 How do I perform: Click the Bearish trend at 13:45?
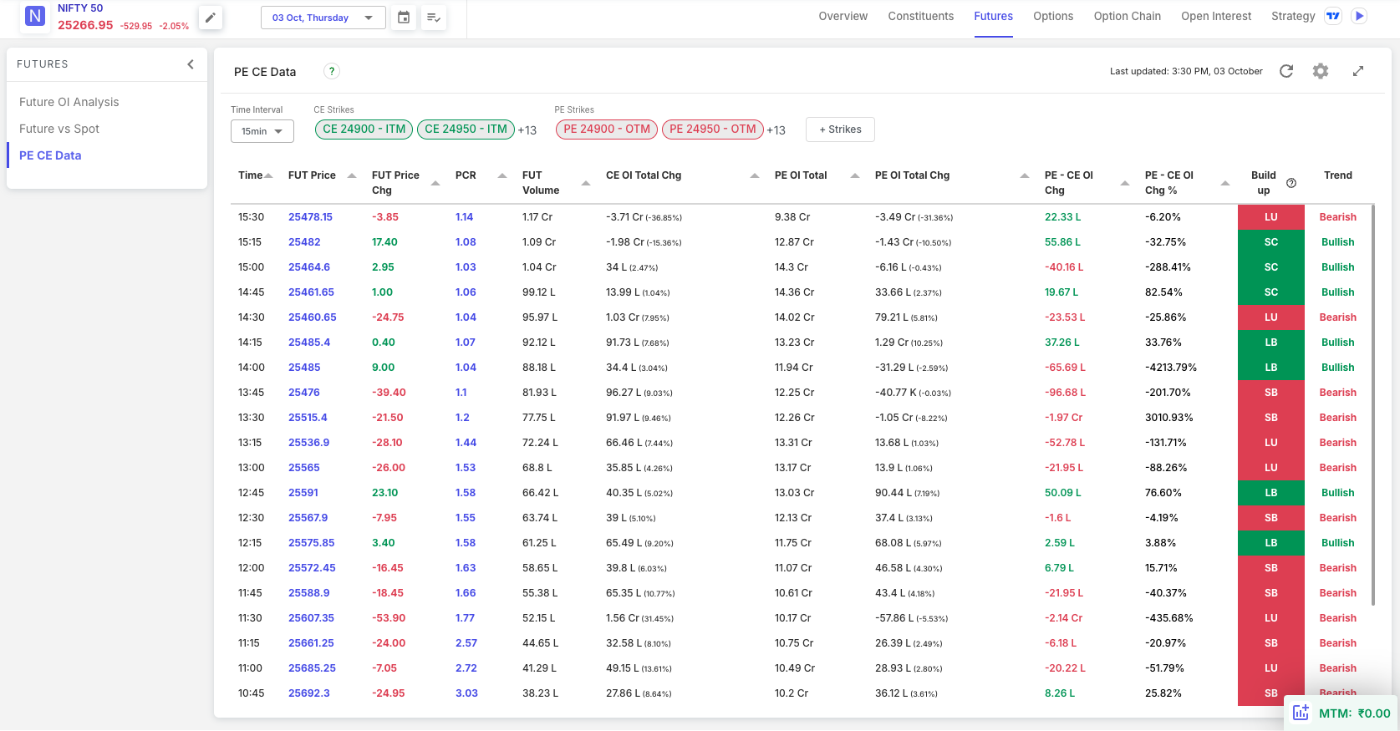click(x=1337, y=393)
